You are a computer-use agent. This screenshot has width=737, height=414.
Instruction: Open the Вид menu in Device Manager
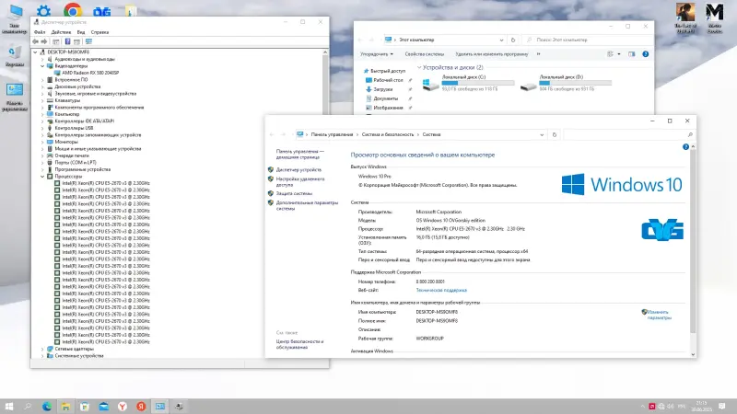point(81,32)
